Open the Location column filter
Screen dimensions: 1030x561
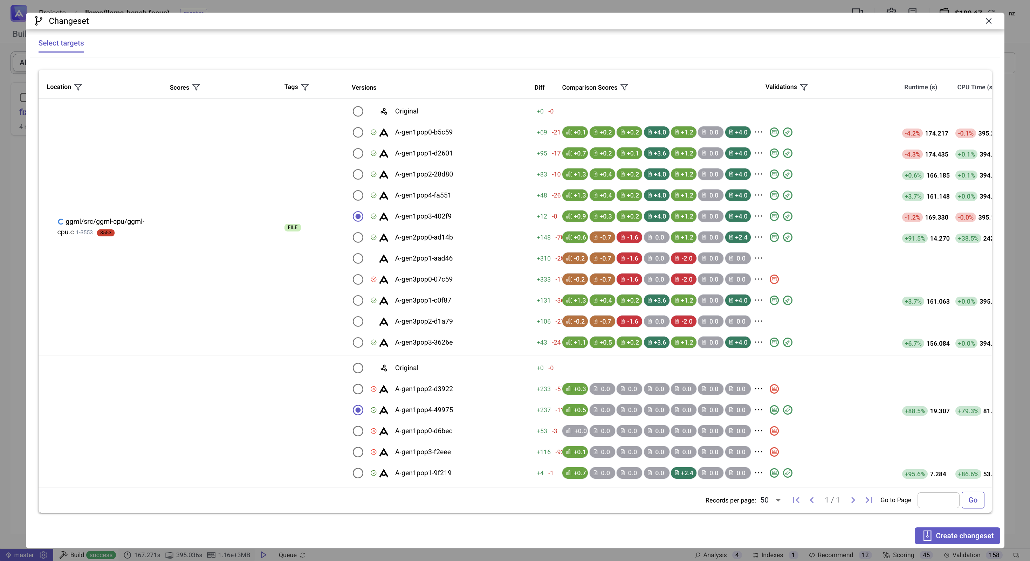click(78, 87)
